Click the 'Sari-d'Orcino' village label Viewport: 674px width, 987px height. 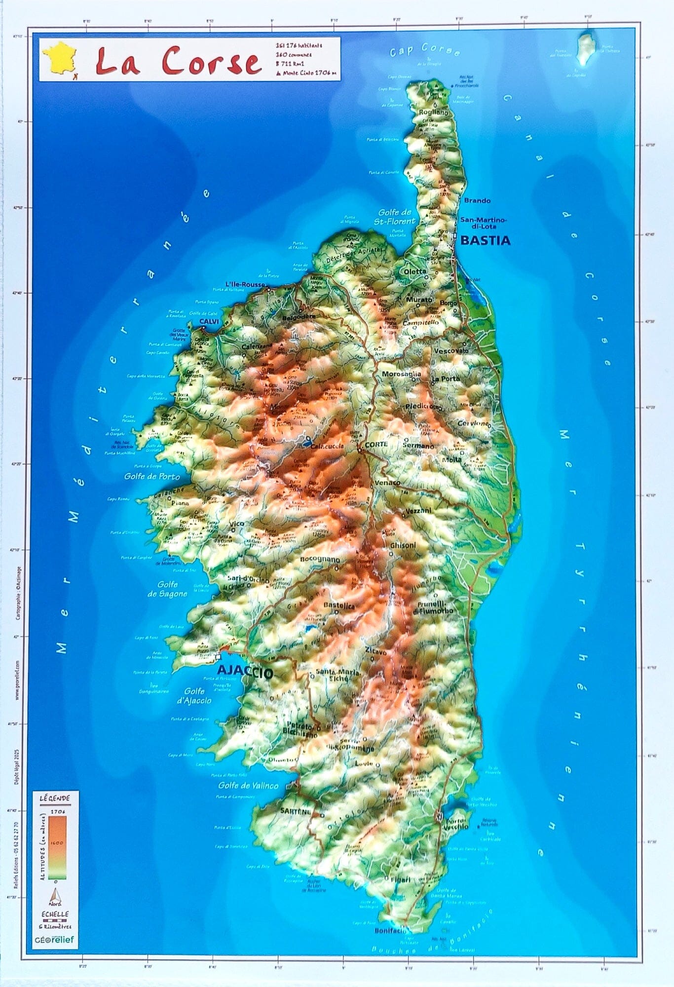tap(248, 579)
